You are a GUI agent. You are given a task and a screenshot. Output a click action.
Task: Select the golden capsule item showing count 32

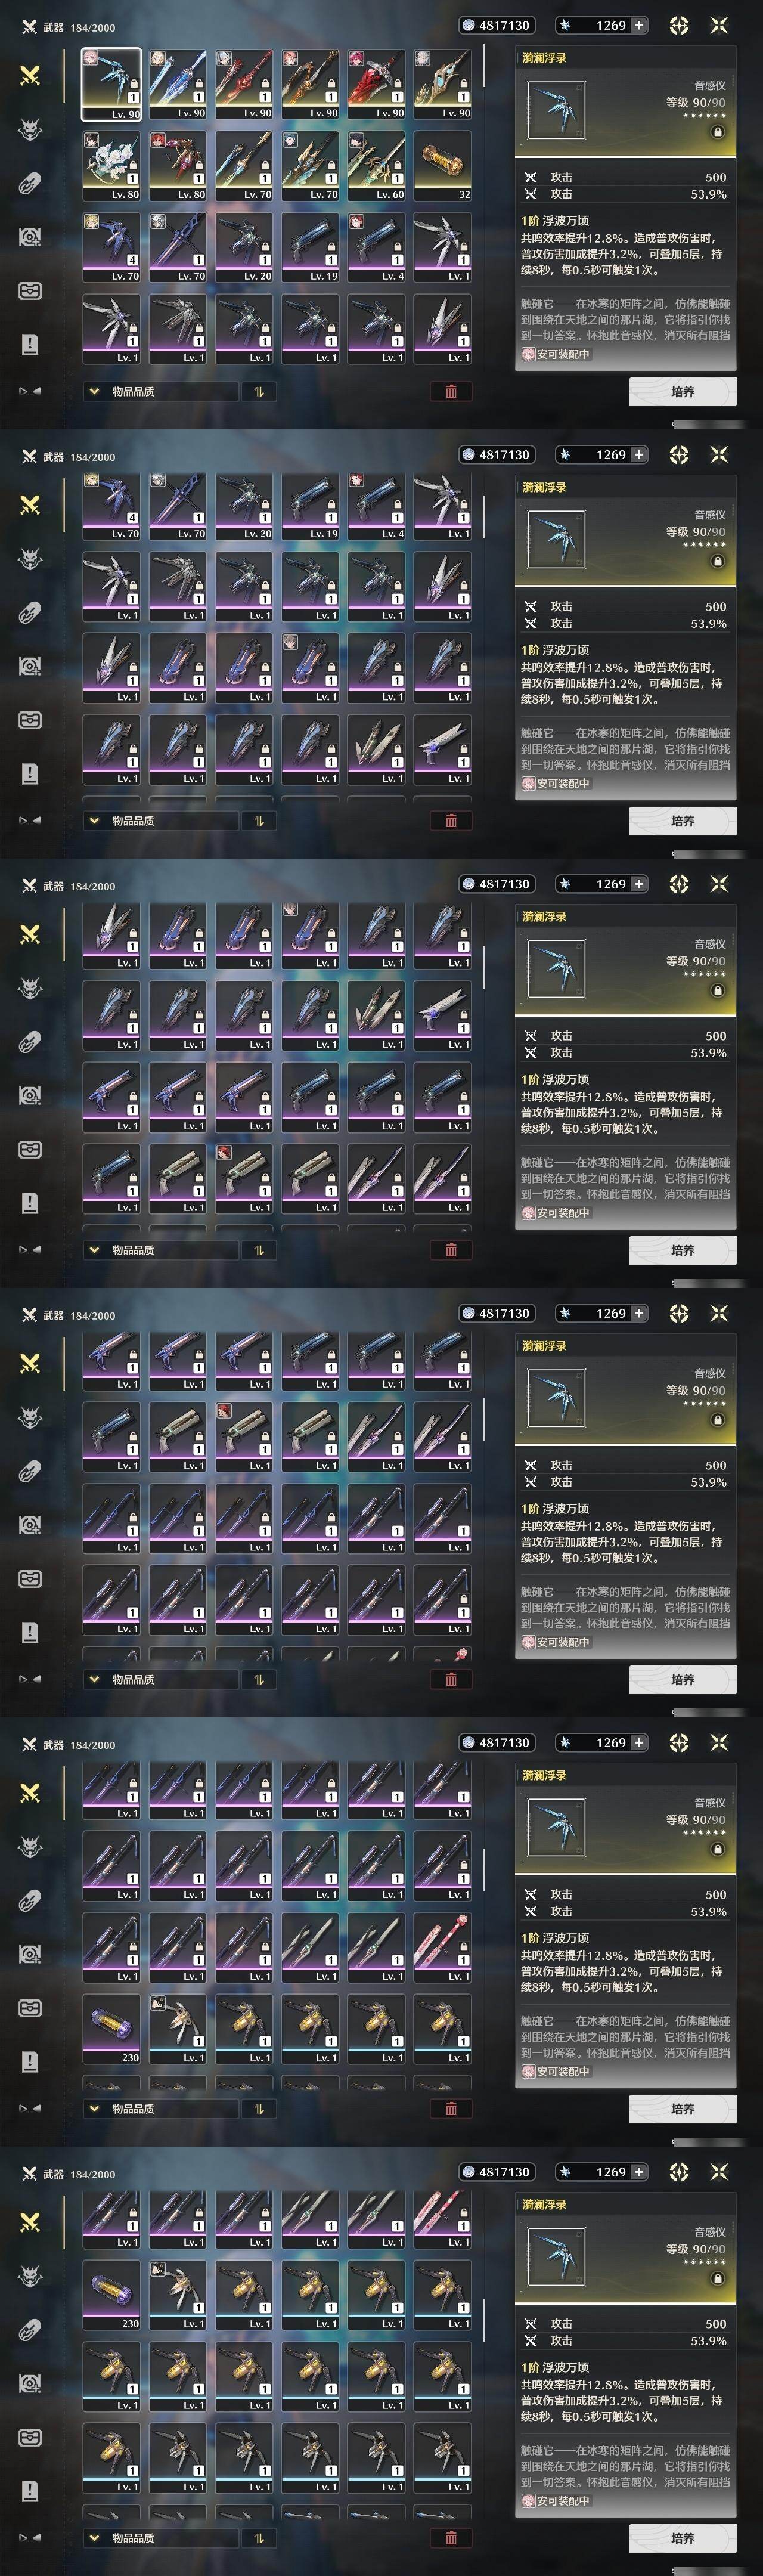[443, 166]
